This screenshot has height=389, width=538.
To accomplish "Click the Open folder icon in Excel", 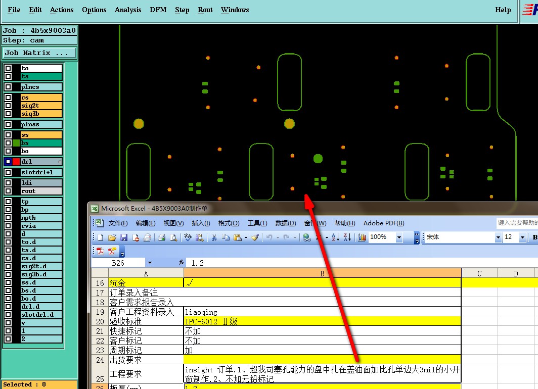I will (x=112, y=237).
